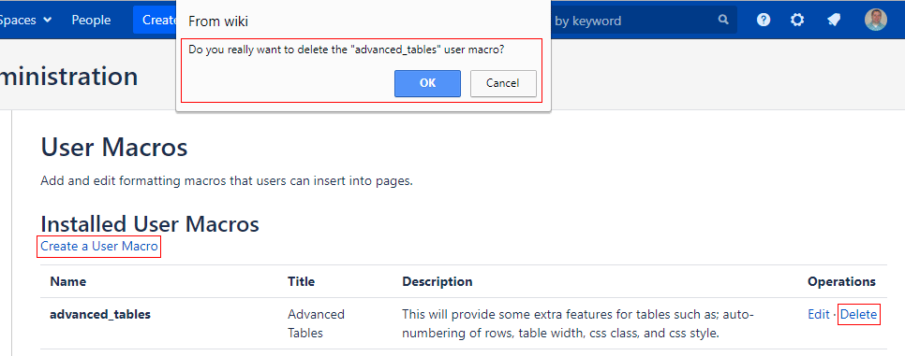
Task: Open the People menu item
Action: coord(91,21)
